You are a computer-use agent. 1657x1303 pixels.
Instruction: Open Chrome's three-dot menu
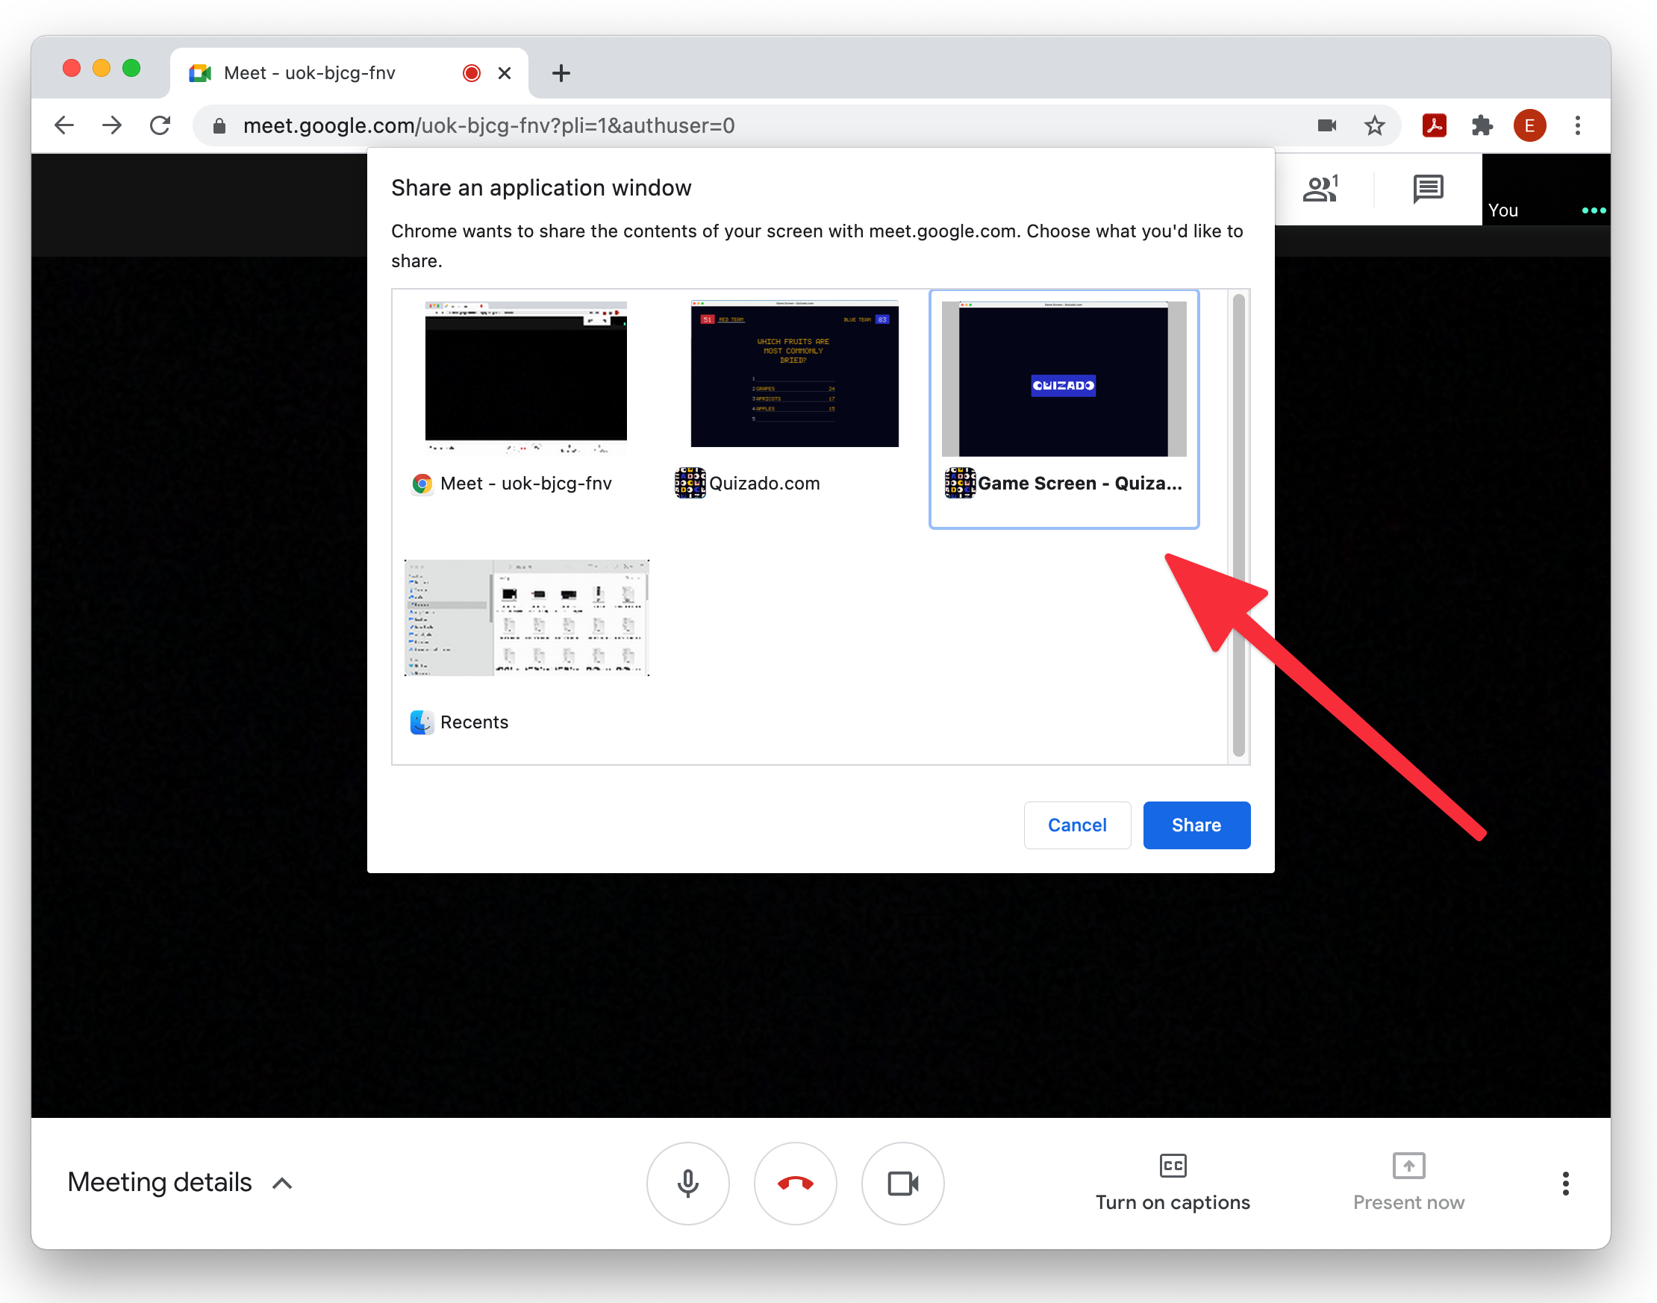click(1577, 125)
